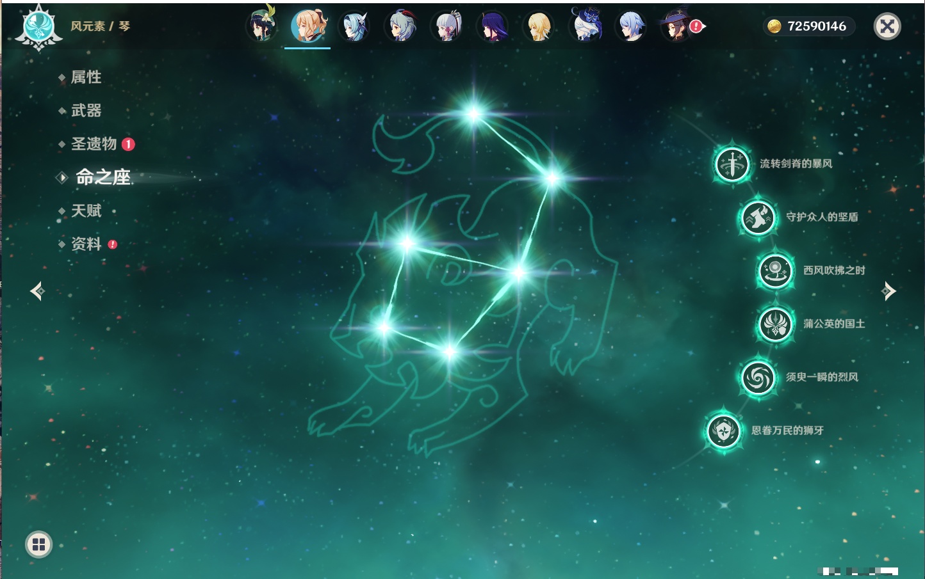Click the 须臾一瞬的烈风 label
This screenshot has width=925, height=579.
coord(822,377)
